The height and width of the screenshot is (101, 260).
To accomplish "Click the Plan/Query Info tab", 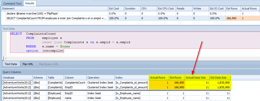I will (48, 64).
